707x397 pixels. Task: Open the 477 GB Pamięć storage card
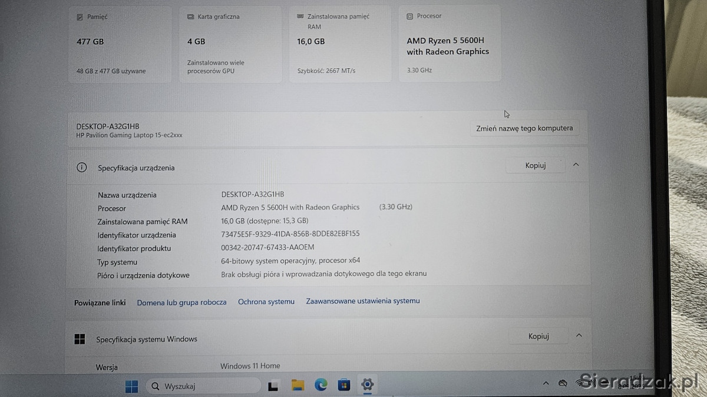coord(120,44)
